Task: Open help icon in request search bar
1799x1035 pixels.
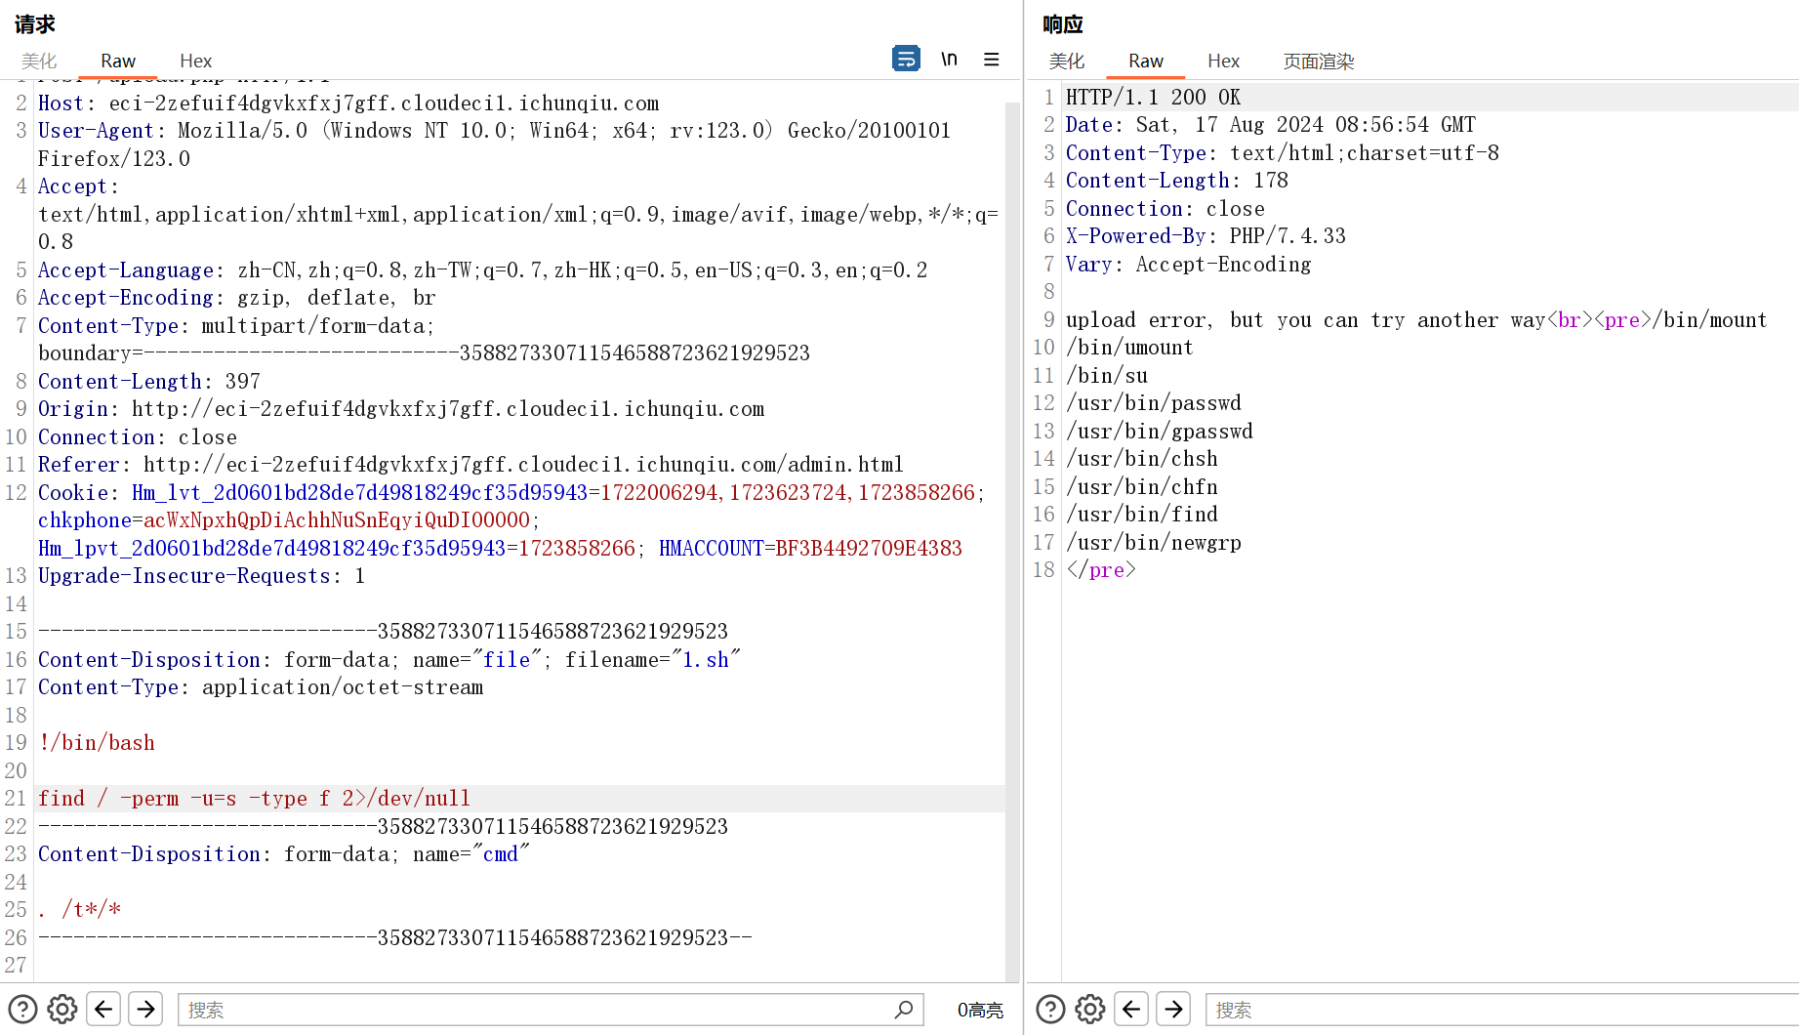Action: (22, 1009)
